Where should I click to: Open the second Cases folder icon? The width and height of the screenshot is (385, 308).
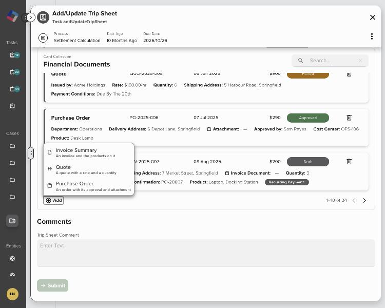coord(12,163)
